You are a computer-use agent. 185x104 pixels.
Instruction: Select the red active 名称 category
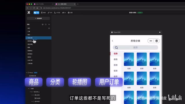click(x=116, y=54)
